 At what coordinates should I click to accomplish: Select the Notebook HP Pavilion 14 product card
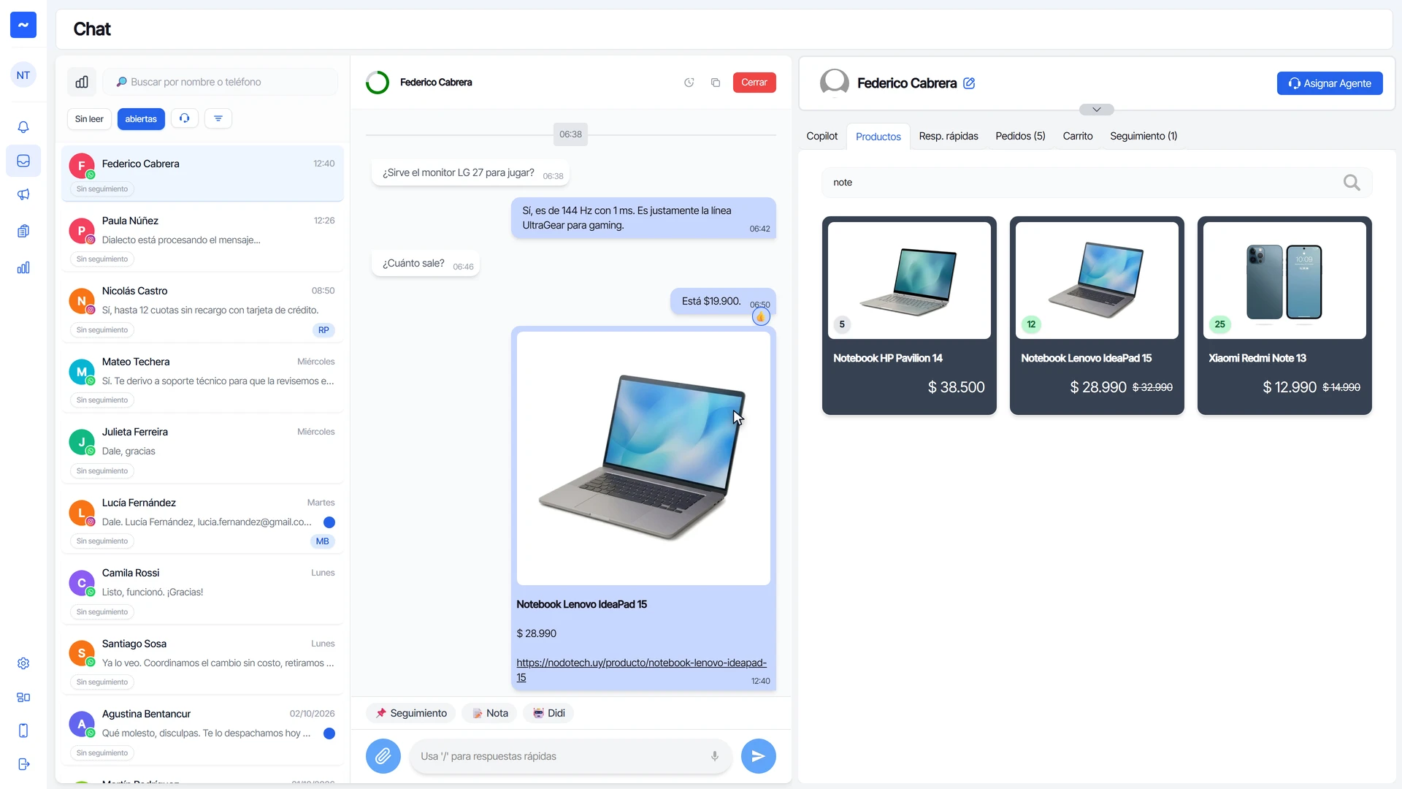[909, 316]
